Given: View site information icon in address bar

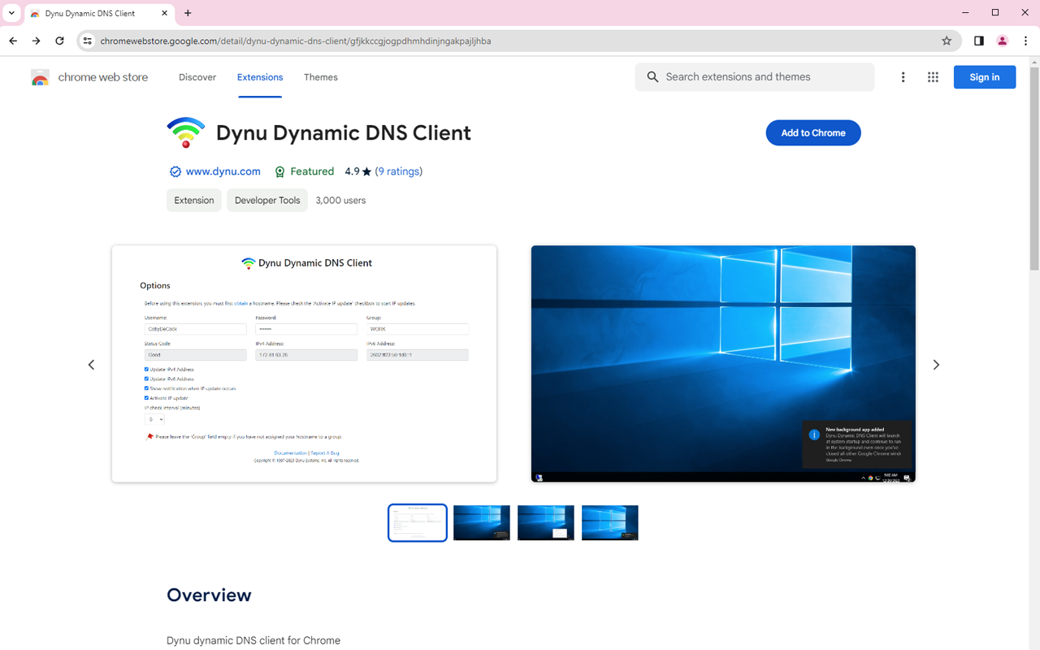Looking at the screenshot, I should pos(88,41).
